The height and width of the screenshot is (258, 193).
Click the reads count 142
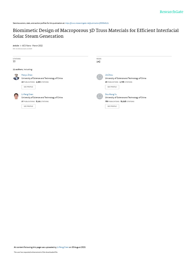pos(98,61)
